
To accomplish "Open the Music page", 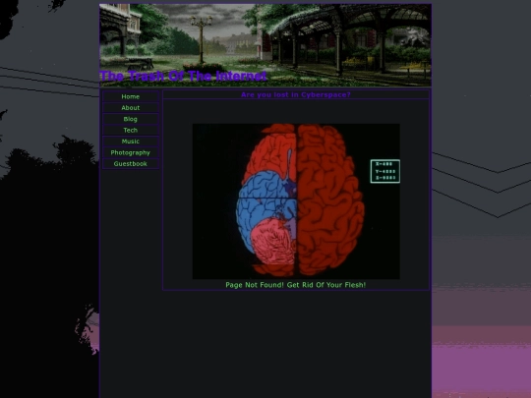I will click(131, 142).
